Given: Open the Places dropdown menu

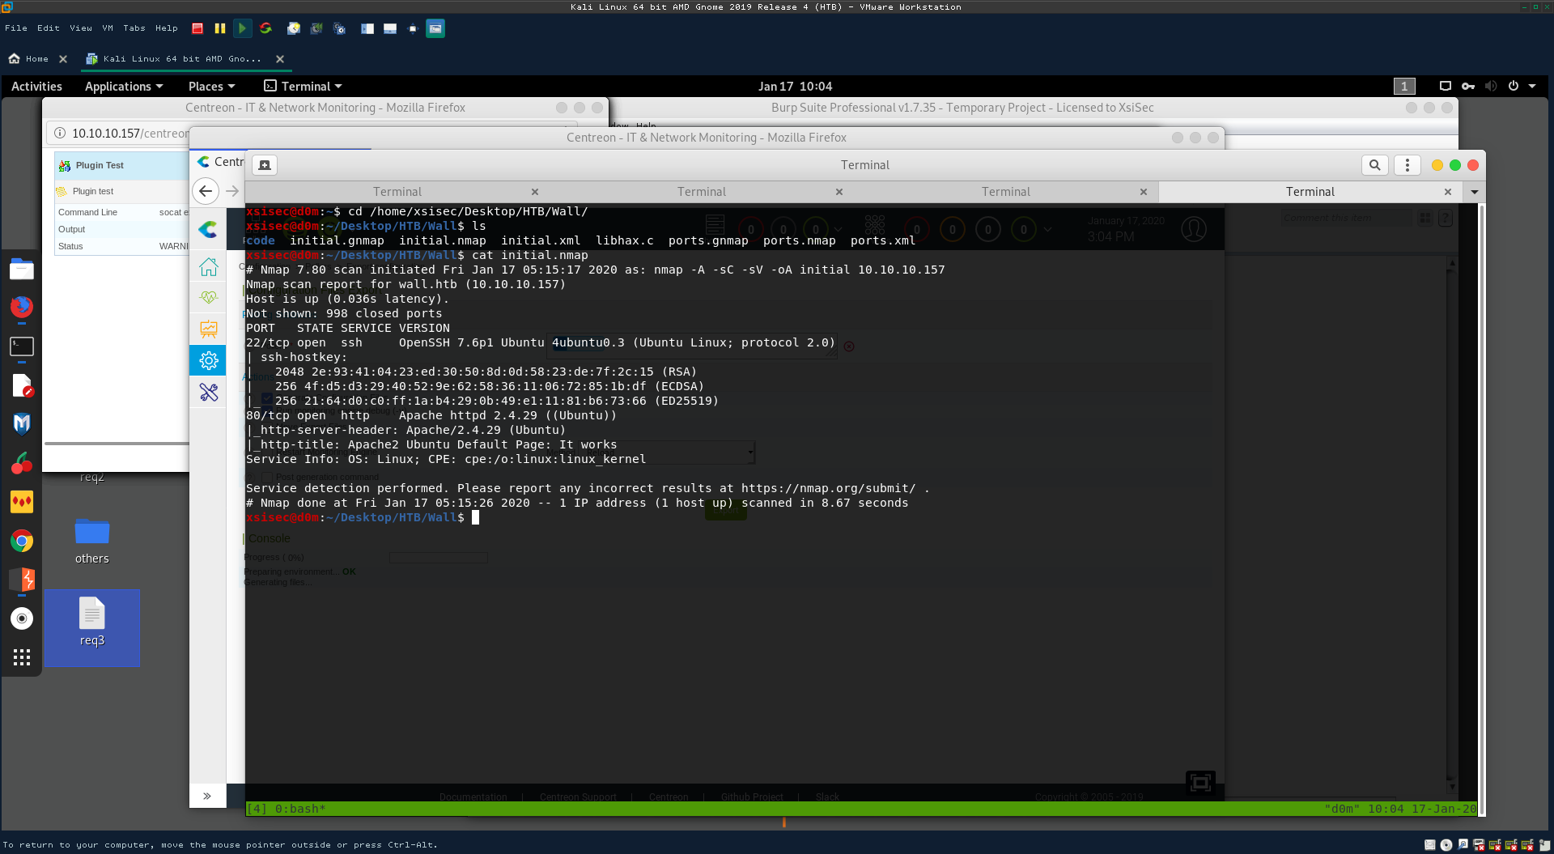Looking at the screenshot, I should point(211,86).
